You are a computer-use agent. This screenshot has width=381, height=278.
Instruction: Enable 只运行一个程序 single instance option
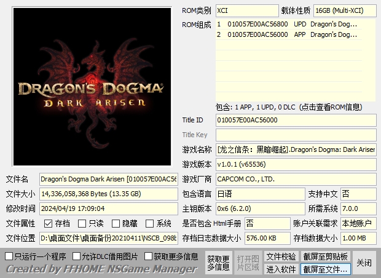[9, 256]
